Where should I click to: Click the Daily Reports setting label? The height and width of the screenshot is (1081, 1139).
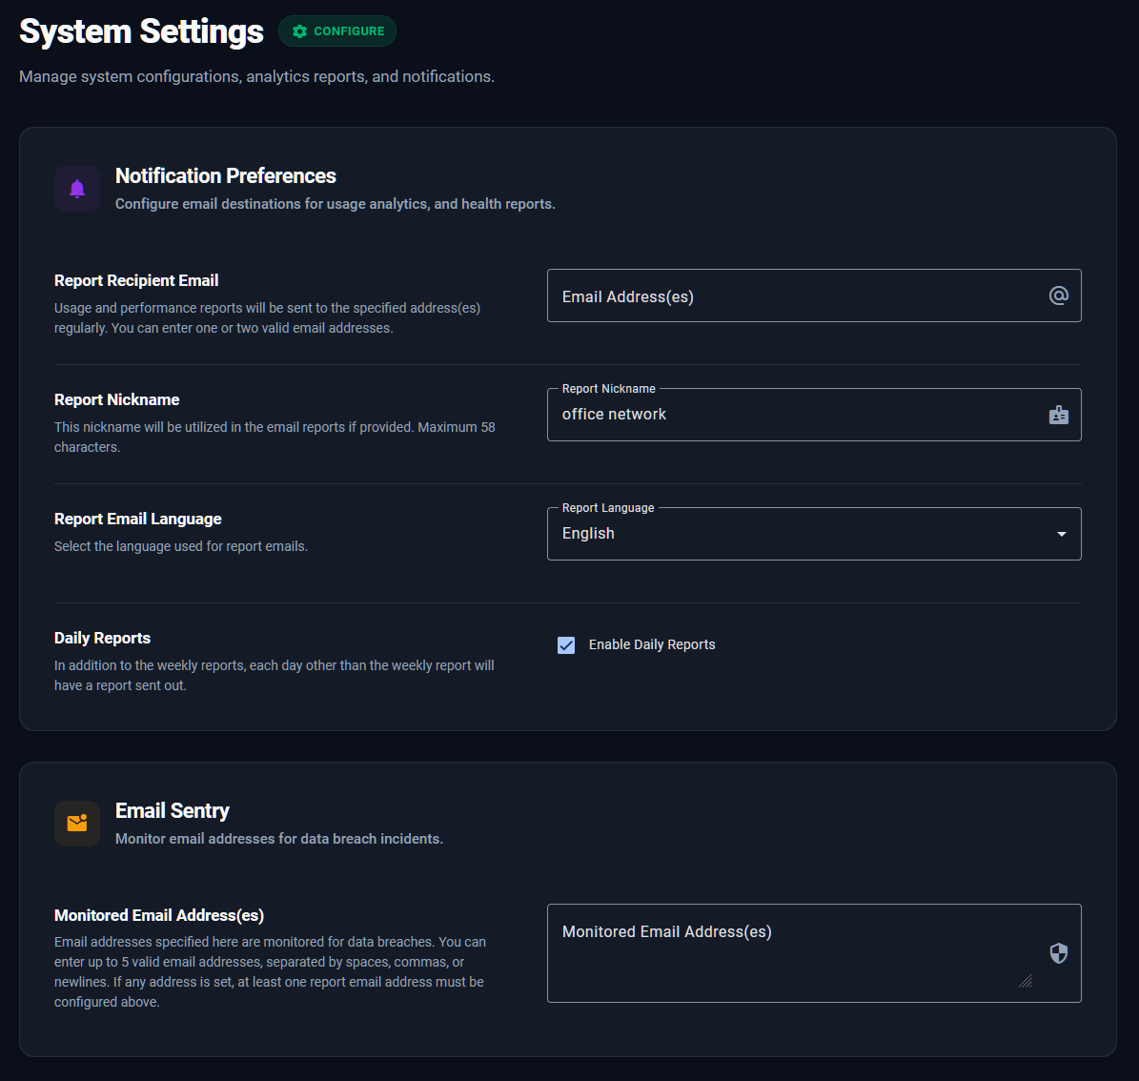click(x=102, y=638)
